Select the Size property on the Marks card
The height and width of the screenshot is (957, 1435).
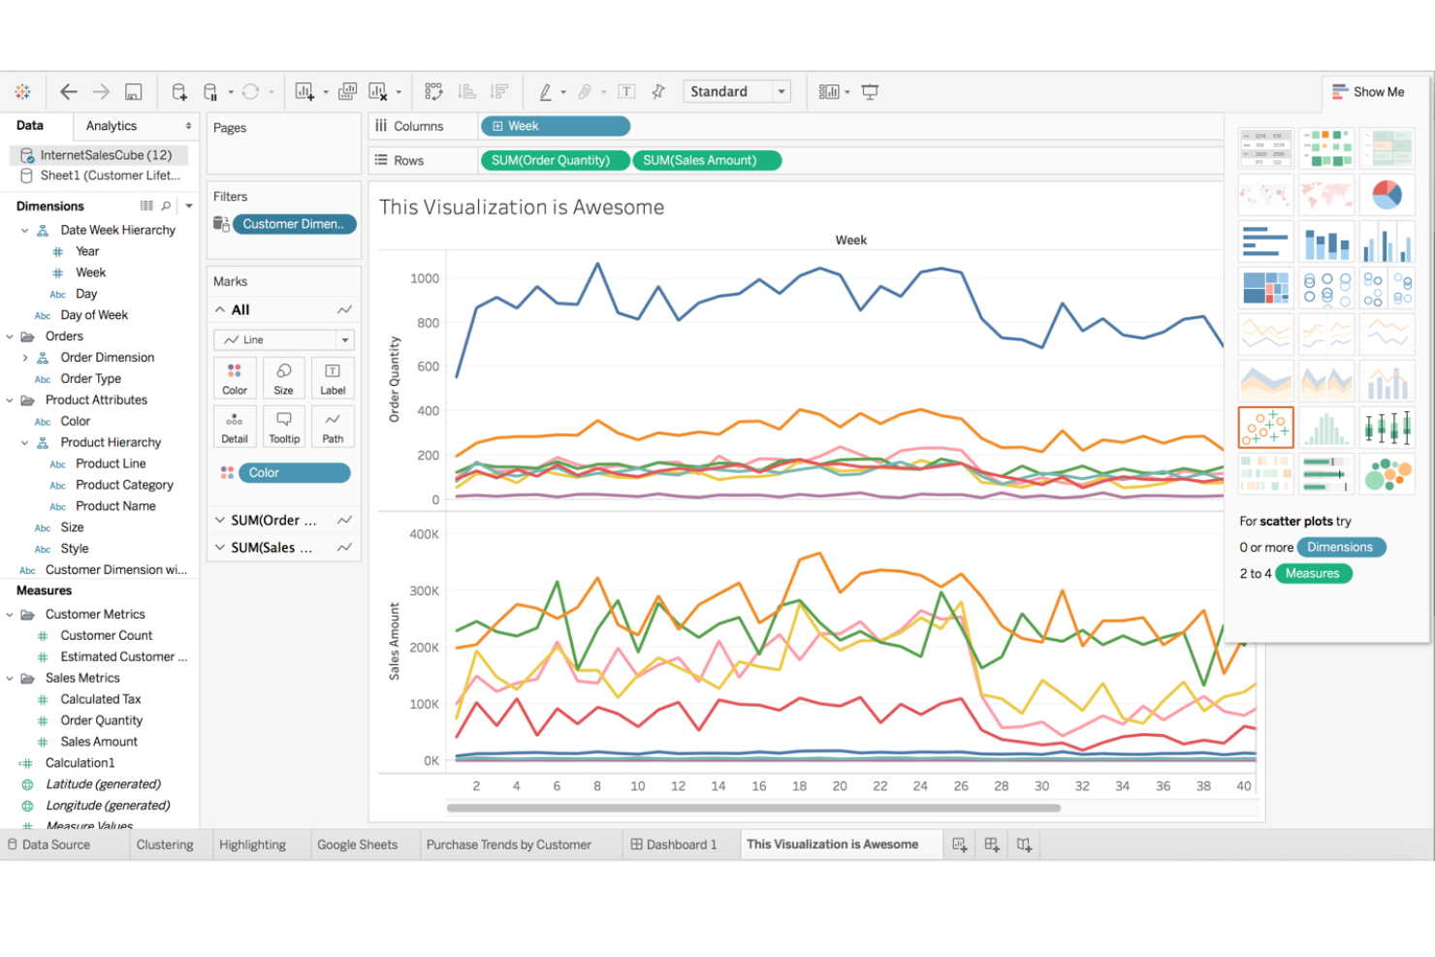pyautogui.click(x=283, y=378)
